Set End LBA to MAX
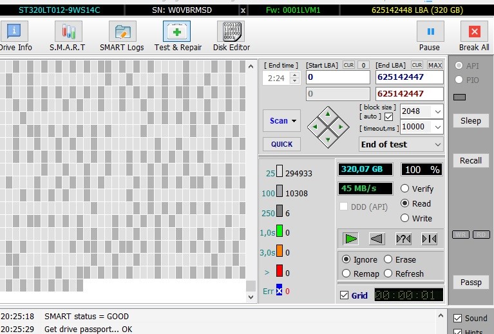494x334 pixels. 435,65
